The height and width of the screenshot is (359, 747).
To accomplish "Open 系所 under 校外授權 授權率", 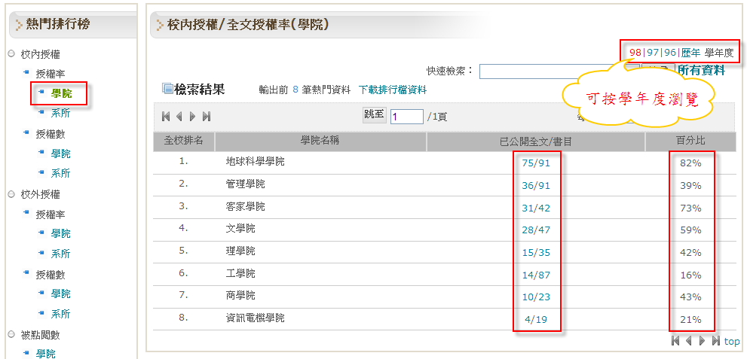I will point(61,254).
